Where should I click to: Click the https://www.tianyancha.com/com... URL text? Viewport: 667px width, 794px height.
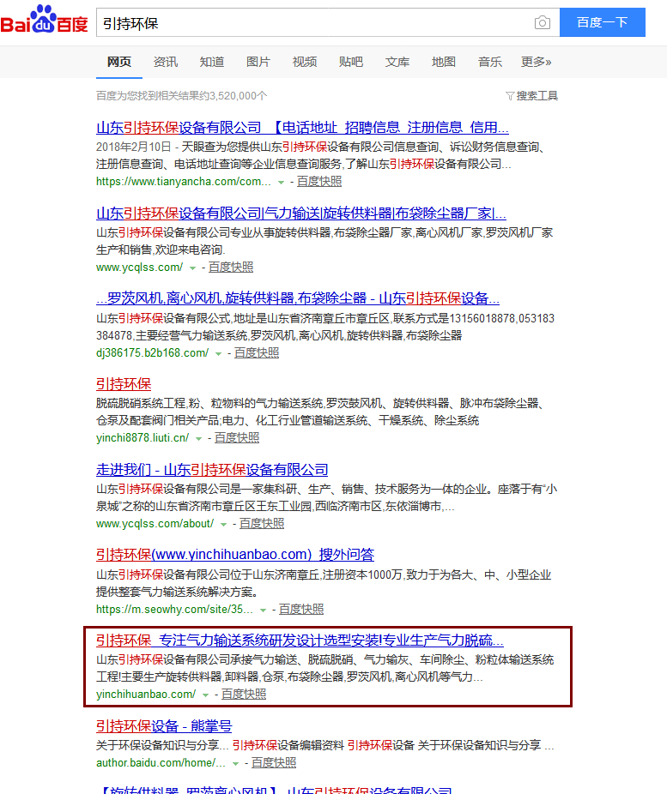pos(184,181)
